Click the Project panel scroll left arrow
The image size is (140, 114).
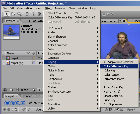pos(39,90)
